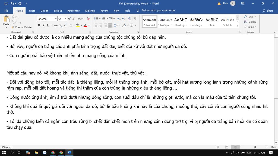Save the document with the floppy icon
Viewport: 278px width, 156px height.
pyautogui.click(x=6, y=4)
